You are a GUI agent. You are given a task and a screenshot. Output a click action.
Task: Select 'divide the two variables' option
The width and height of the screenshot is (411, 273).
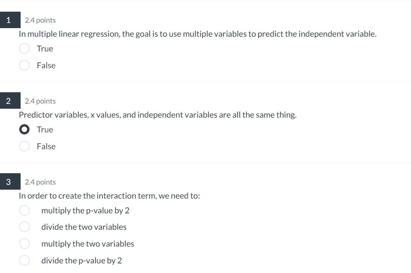pyautogui.click(x=24, y=227)
